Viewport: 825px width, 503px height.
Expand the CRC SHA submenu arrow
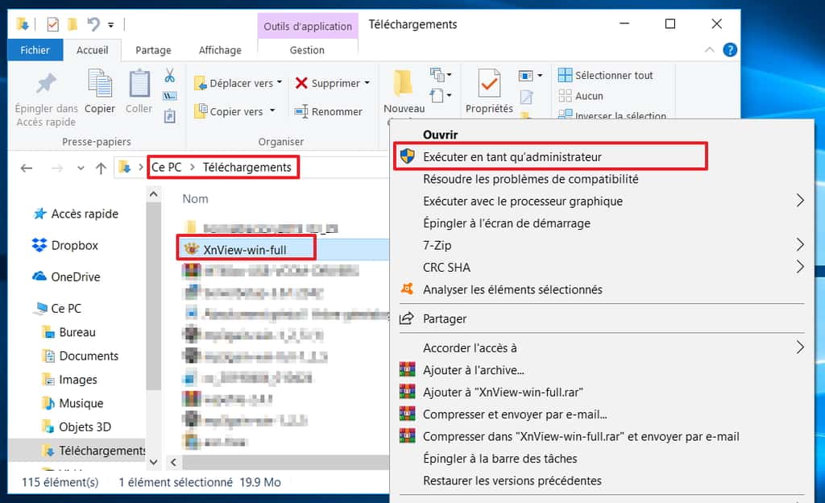click(800, 267)
